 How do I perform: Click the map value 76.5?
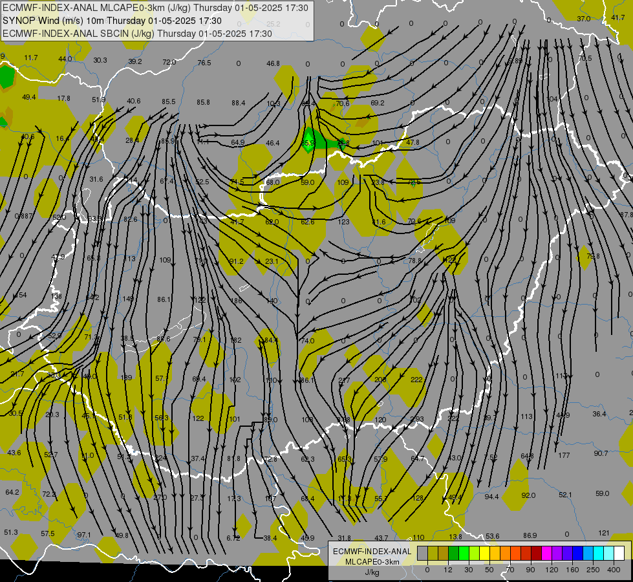pos(204,63)
